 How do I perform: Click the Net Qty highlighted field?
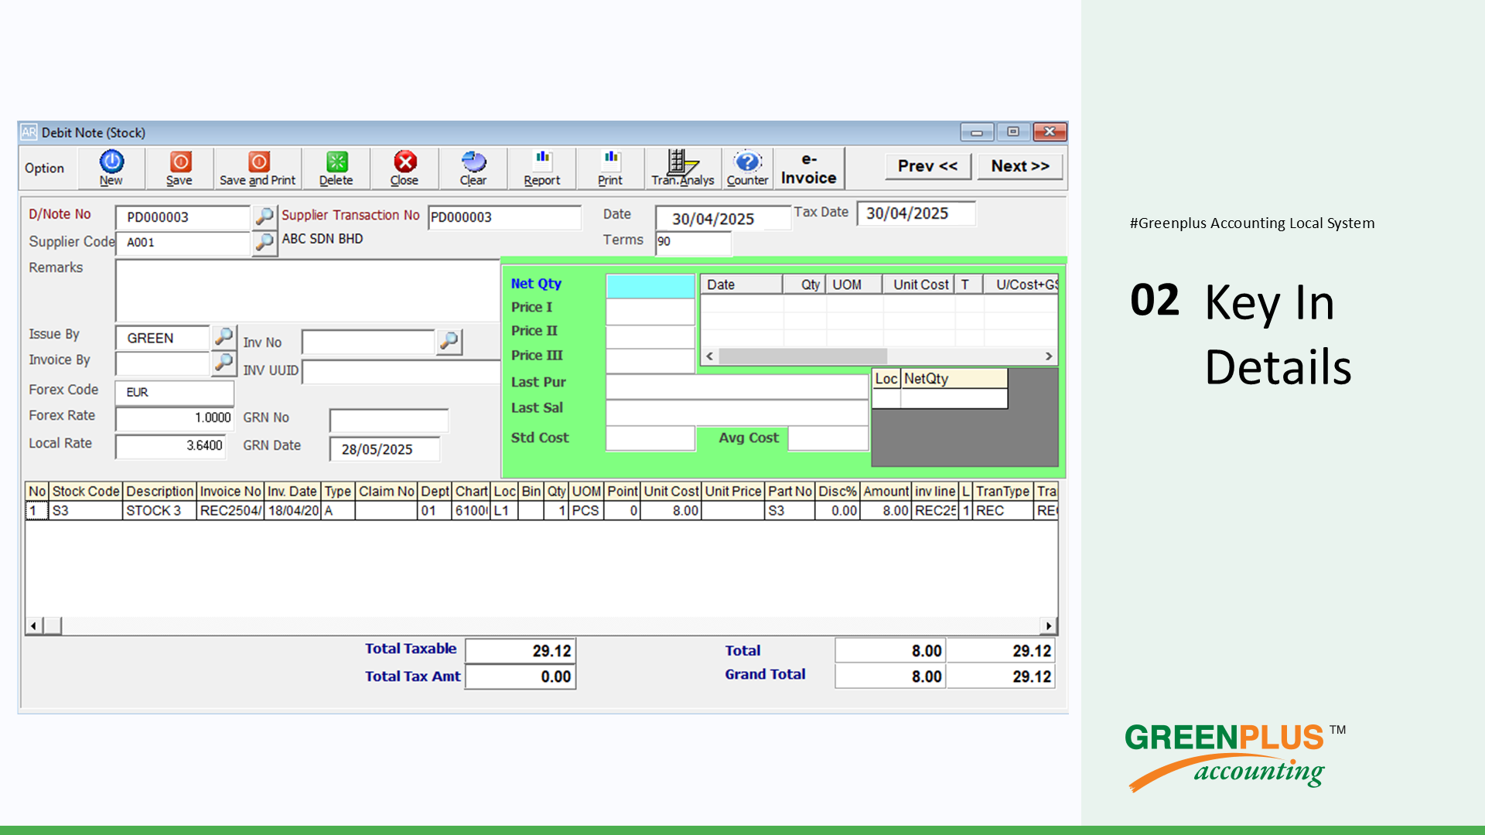(x=650, y=286)
